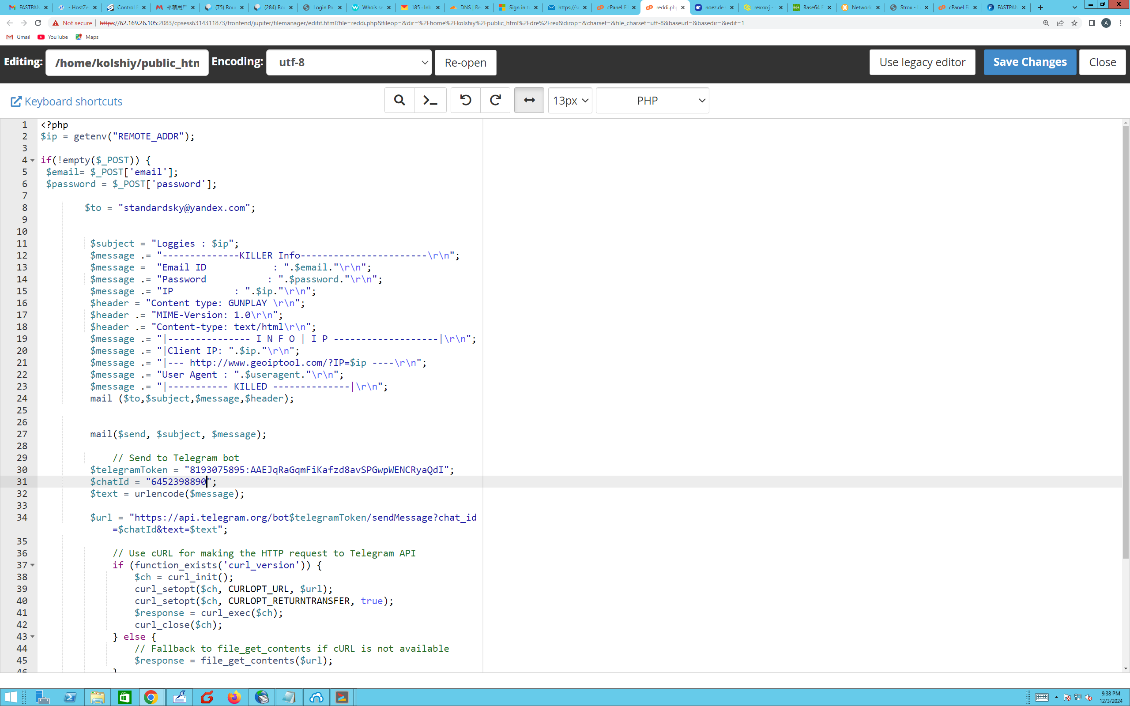Reload the current page
The width and height of the screenshot is (1130, 706).
[38, 23]
